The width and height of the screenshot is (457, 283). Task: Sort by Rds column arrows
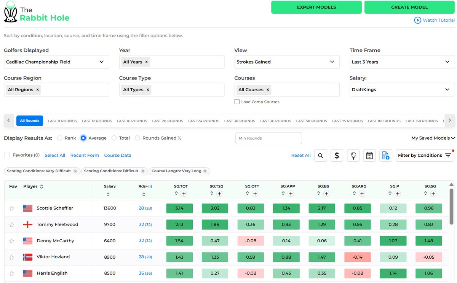[144, 194]
